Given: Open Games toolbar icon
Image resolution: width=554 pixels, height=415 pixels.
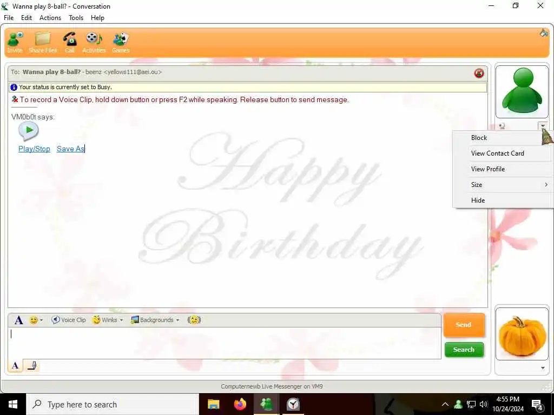Looking at the screenshot, I should (x=121, y=42).
